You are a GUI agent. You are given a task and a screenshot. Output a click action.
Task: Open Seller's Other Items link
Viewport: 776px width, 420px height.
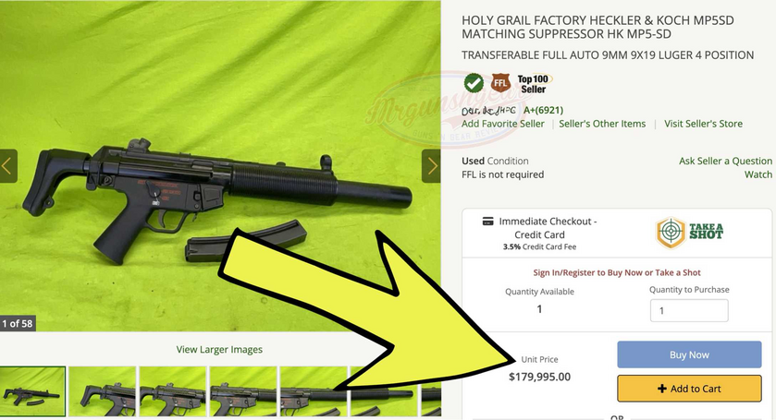click(602, 124)
